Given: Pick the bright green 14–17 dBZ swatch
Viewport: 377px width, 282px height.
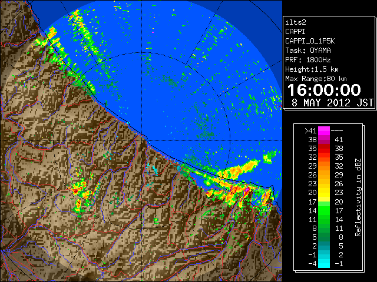Looking at the screenshot, I should tap(324, 210).
